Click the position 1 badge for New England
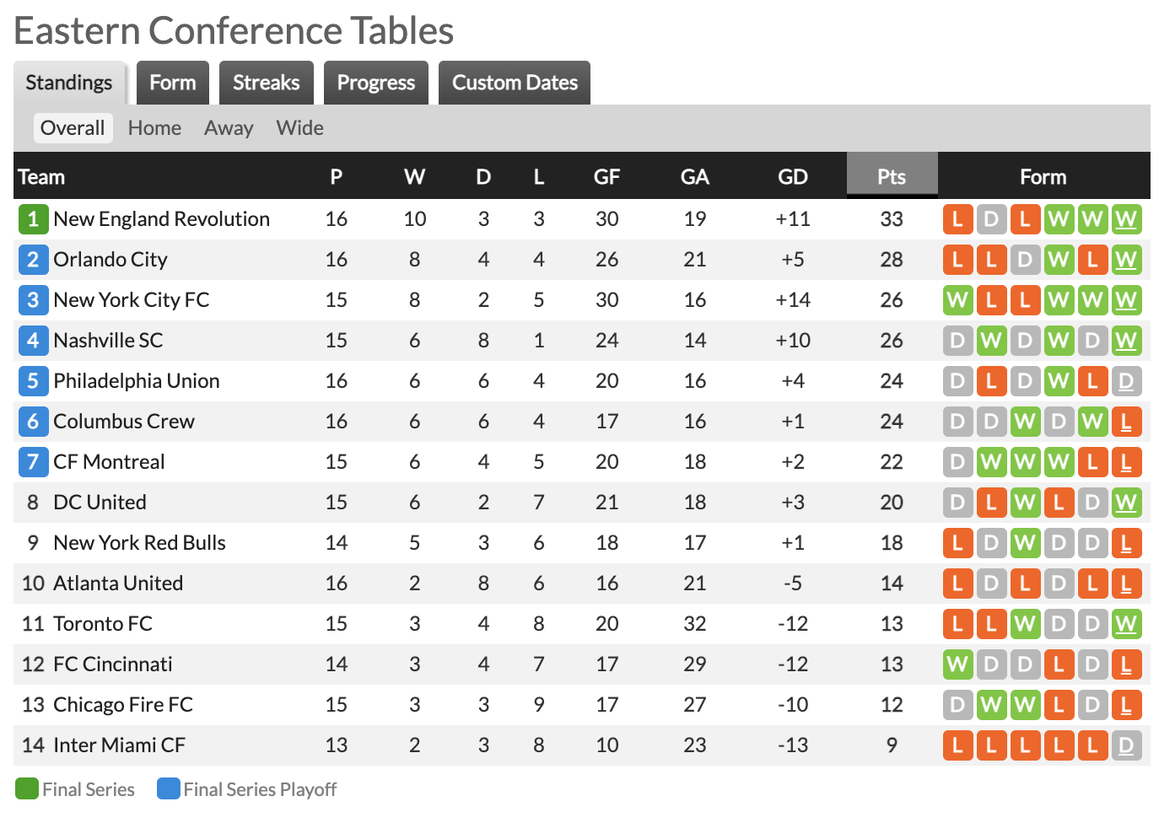1159x823 pixels. click(33, 219)
